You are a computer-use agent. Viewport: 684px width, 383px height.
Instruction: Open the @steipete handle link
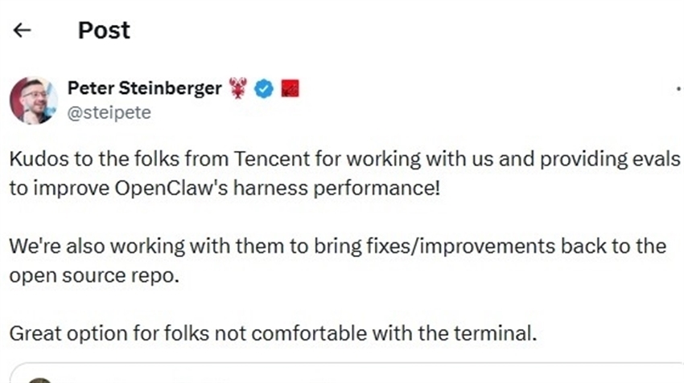(109, 113)
